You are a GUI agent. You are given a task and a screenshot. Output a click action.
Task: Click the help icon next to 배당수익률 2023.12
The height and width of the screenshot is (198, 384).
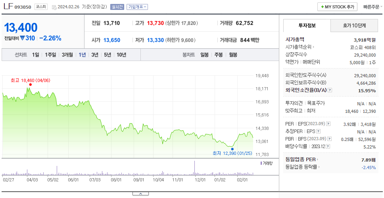(328, 147)
